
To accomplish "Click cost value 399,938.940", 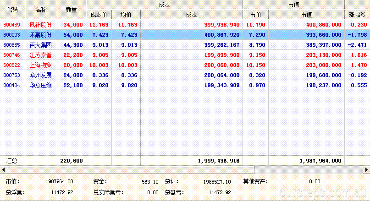I will click(x=222, y=25).
